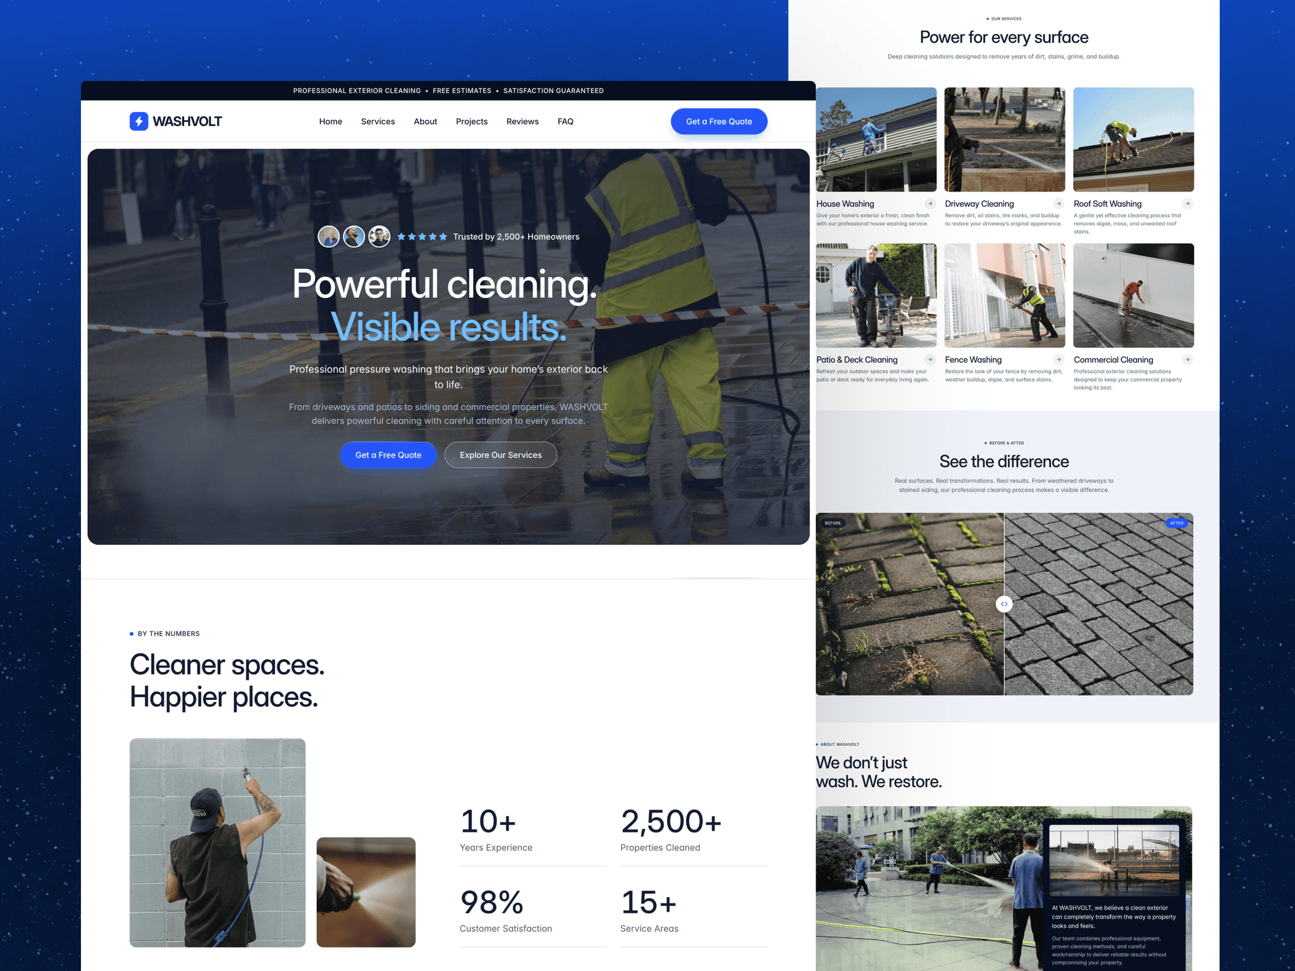The image size is (1295, 971).
Task: Open the arrow icon beside Patio & Deck Cleaning
Action: click(930, 360)
